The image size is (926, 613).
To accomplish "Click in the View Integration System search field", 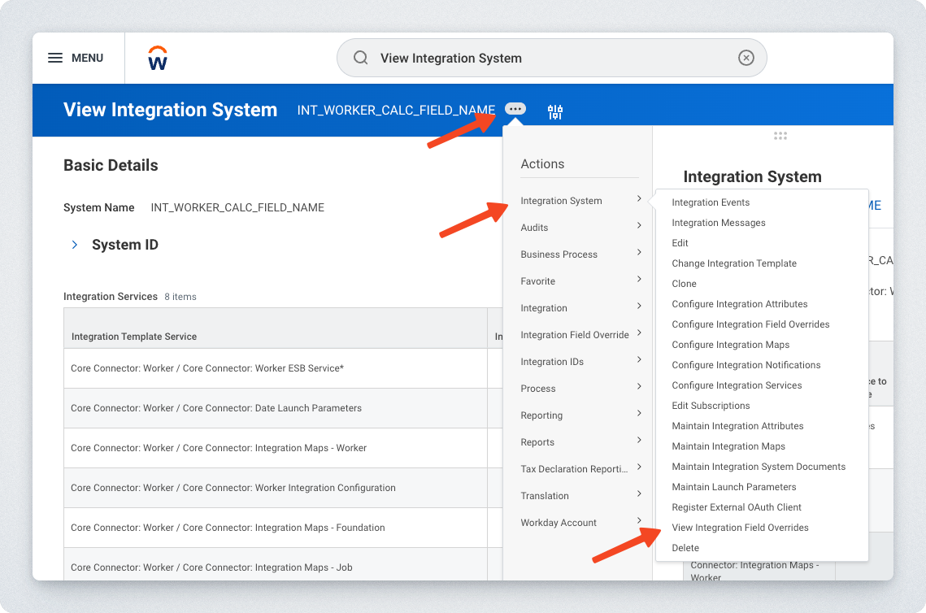I will [x=553, y=58].
